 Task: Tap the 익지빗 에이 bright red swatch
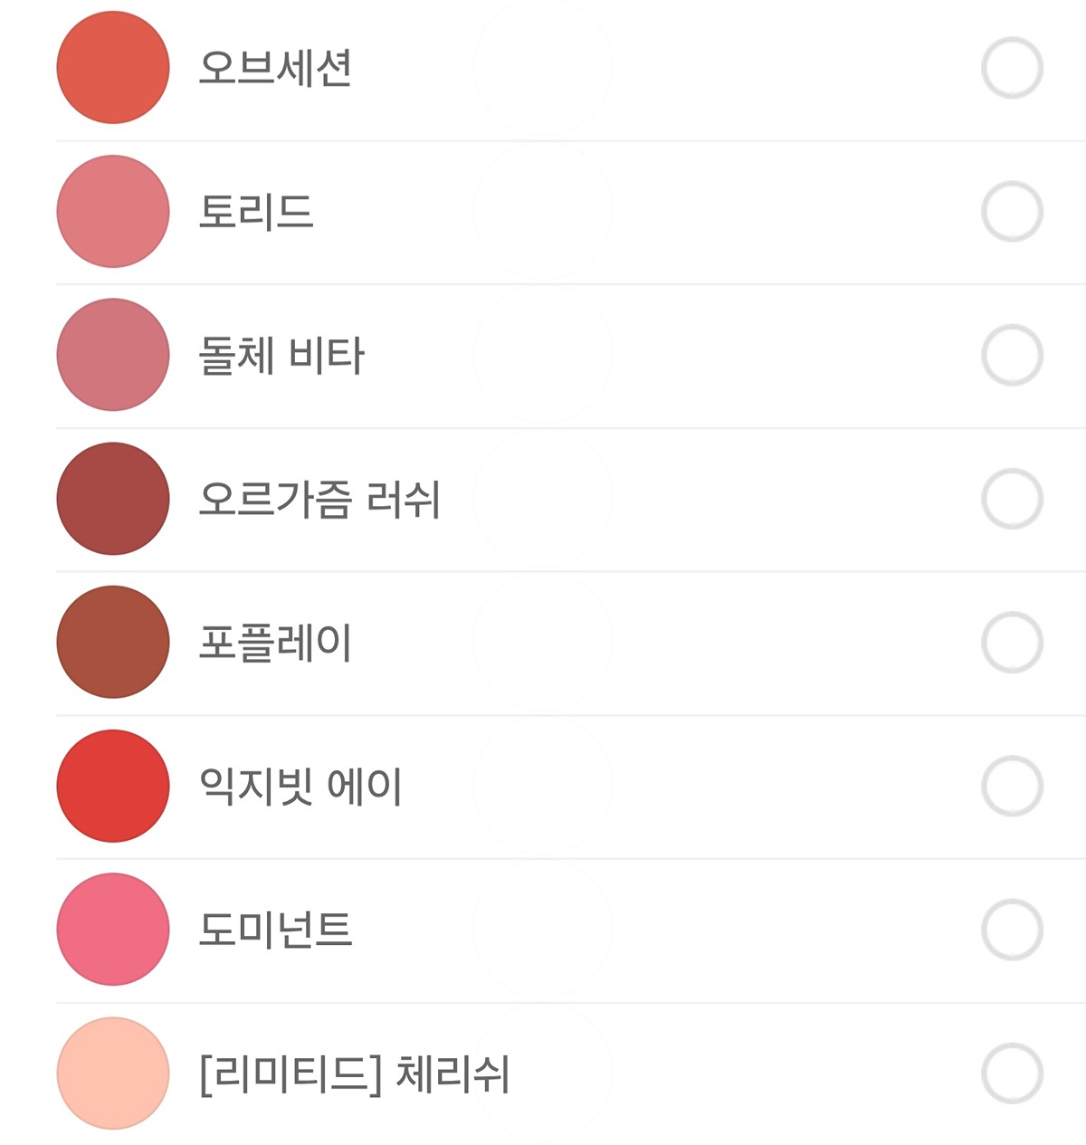pos(113,786)
